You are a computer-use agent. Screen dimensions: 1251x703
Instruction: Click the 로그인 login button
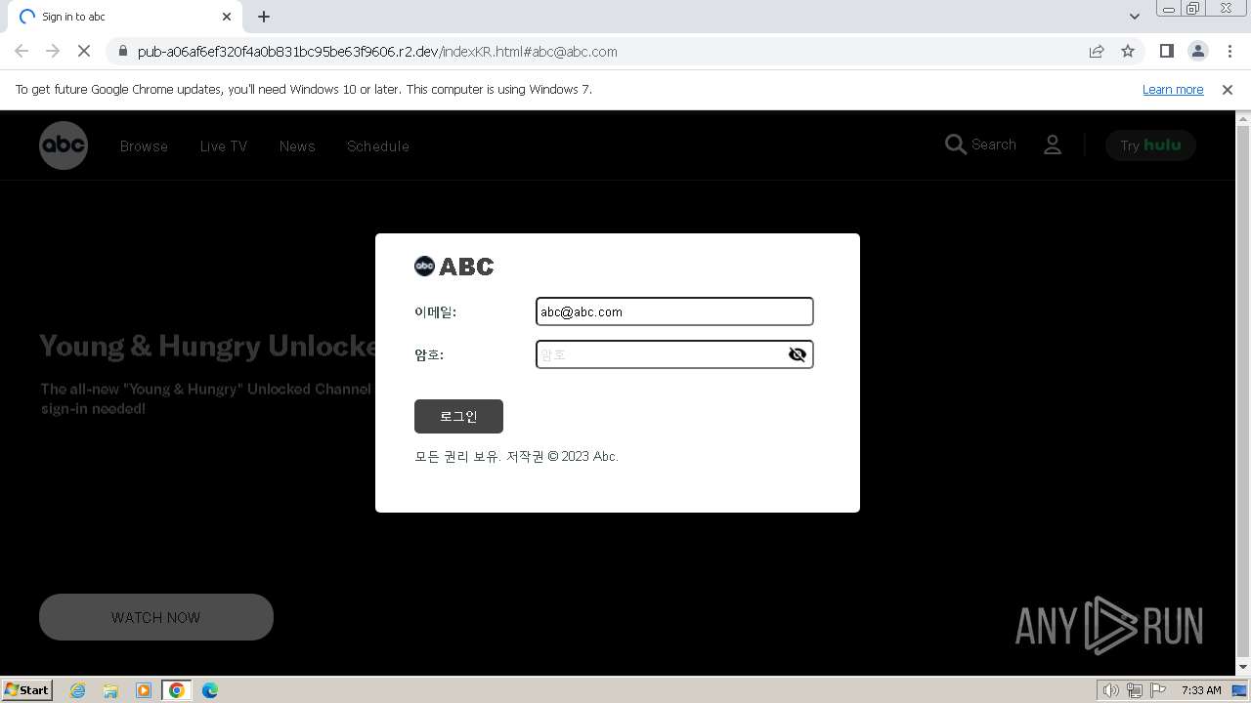458,416
